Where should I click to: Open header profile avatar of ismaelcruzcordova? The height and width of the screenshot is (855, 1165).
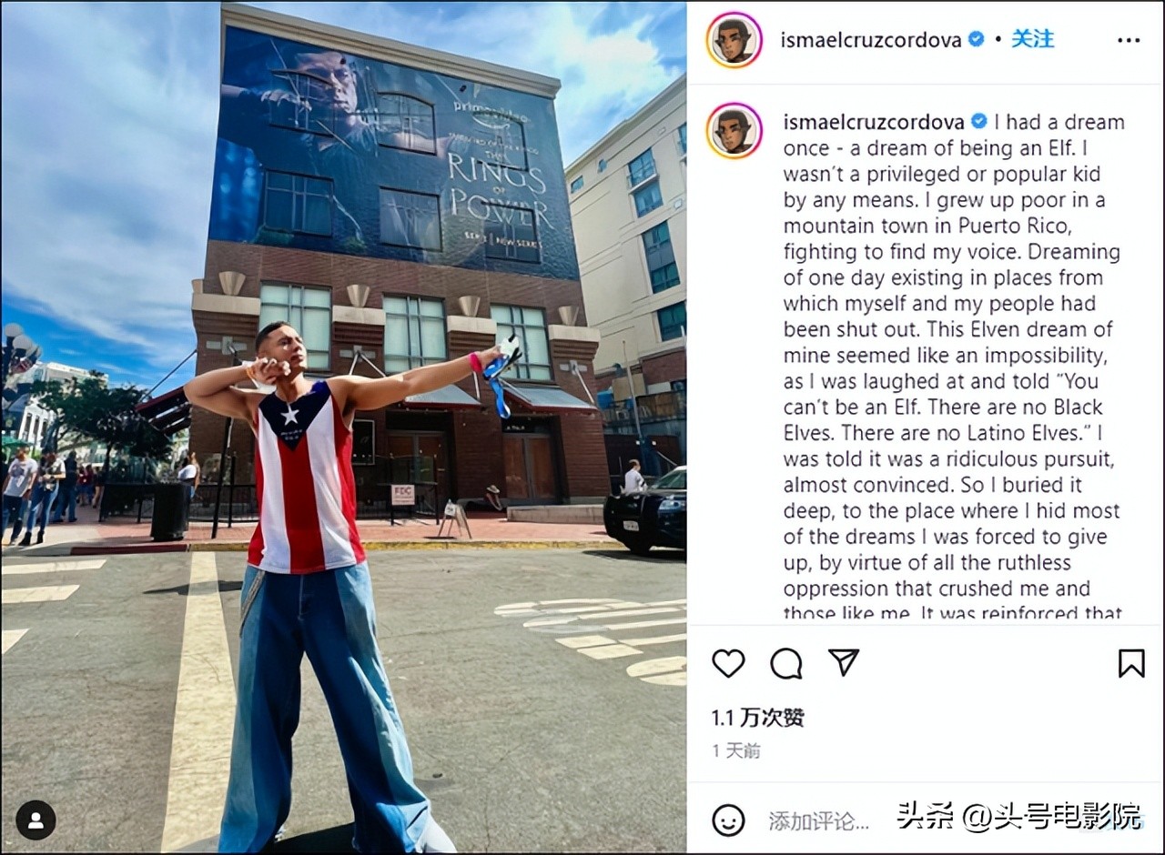[x=734, y=40]
